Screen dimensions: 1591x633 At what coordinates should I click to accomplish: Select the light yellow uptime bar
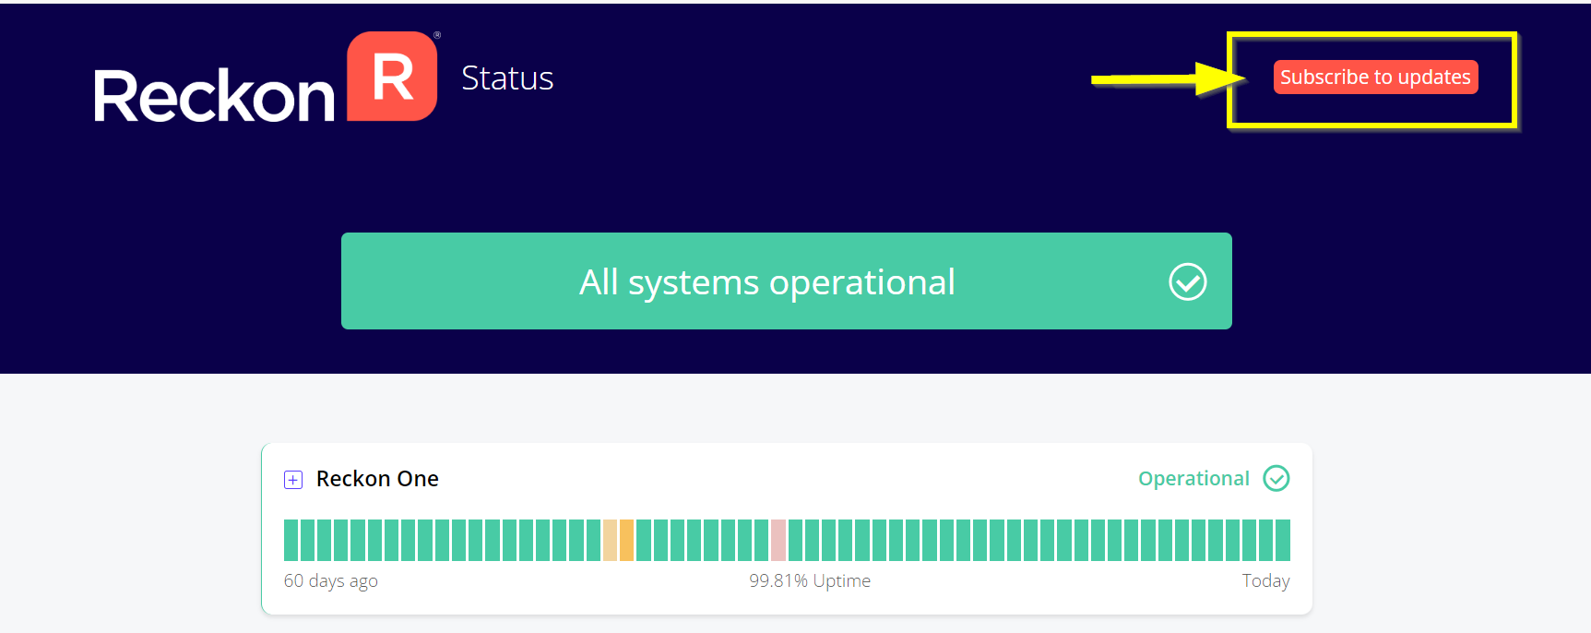(610, 540)
